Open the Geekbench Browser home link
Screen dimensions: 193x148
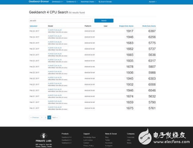click(39, 1)
